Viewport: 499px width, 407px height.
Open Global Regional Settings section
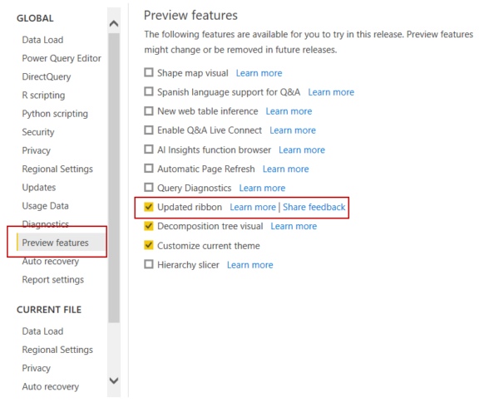57,169
